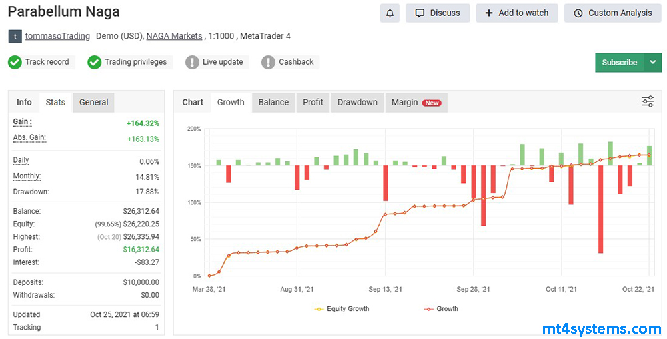Open the Margin chart tab

click(x=415, y=102)
